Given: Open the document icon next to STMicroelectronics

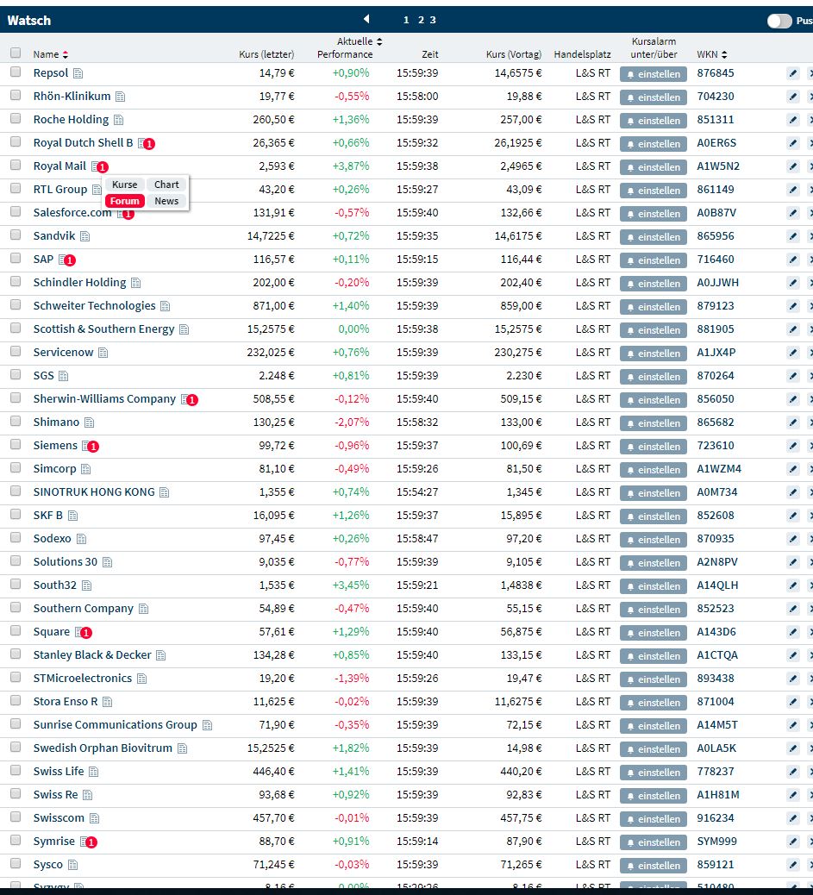Looking at the screenshot, I should (x=141, y=679).
